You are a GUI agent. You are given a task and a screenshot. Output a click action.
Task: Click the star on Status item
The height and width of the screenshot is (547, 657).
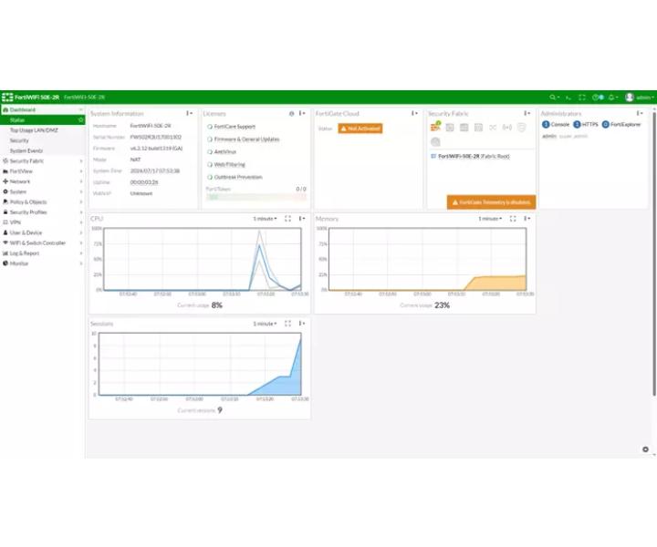pyautogui.click(x=81, y=120)
